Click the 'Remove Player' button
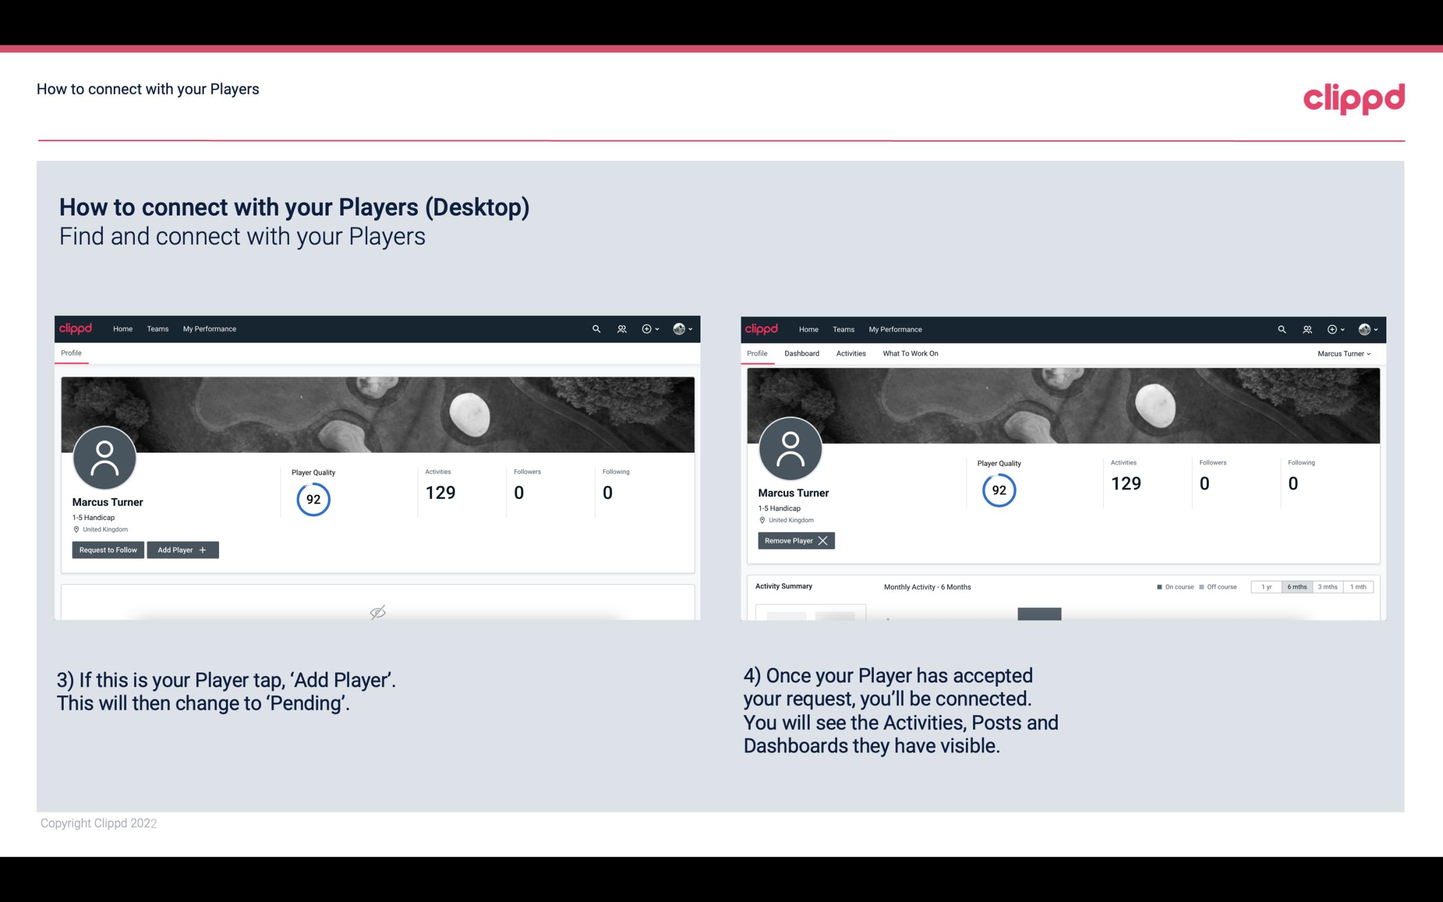This screenshot has height=902, width=1443. click(x=796, y=539)
